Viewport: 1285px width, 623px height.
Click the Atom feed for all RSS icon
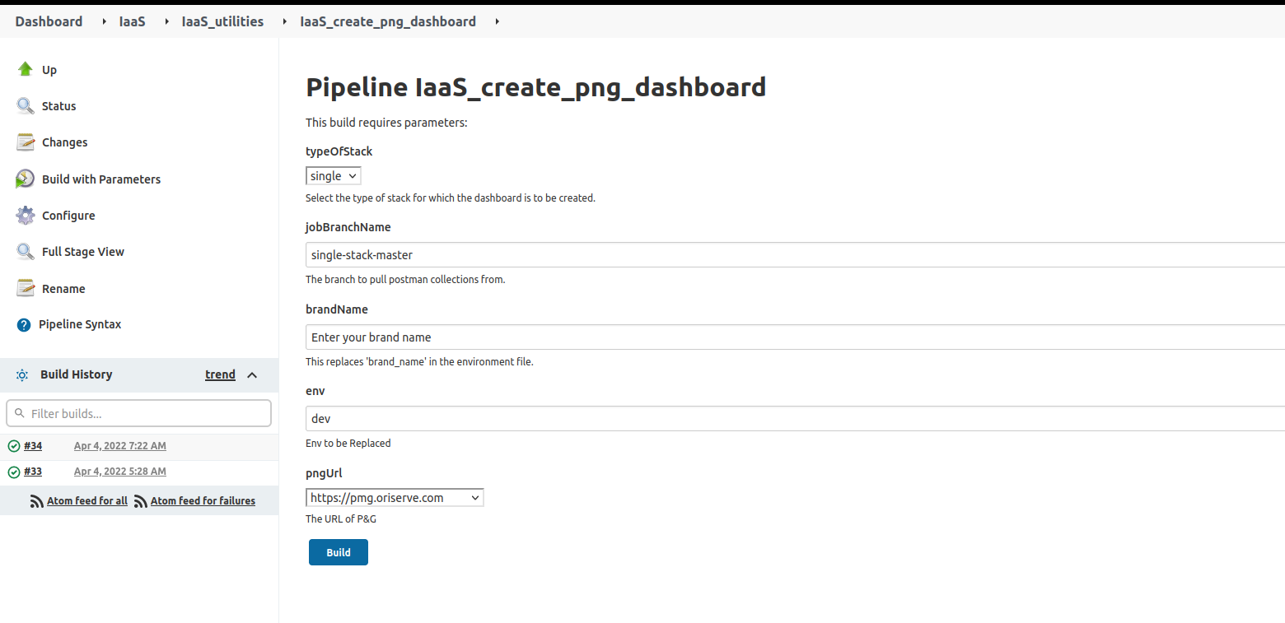36,501
